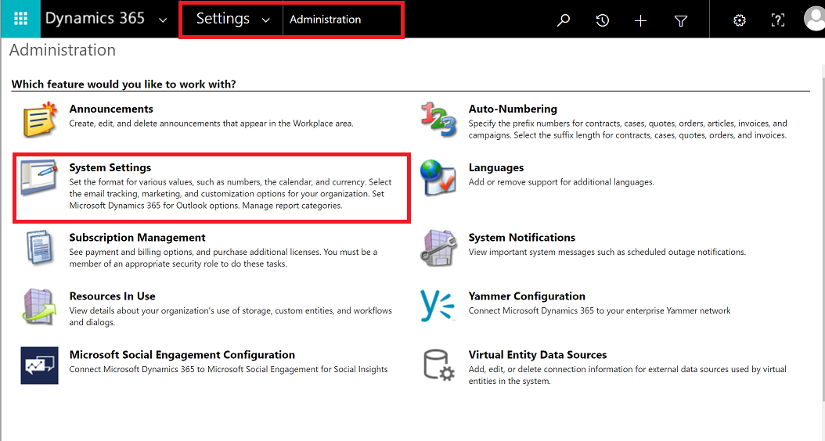Open the Virtual Entity Data Sources link
825x441 pixels.
pos(538,355)
